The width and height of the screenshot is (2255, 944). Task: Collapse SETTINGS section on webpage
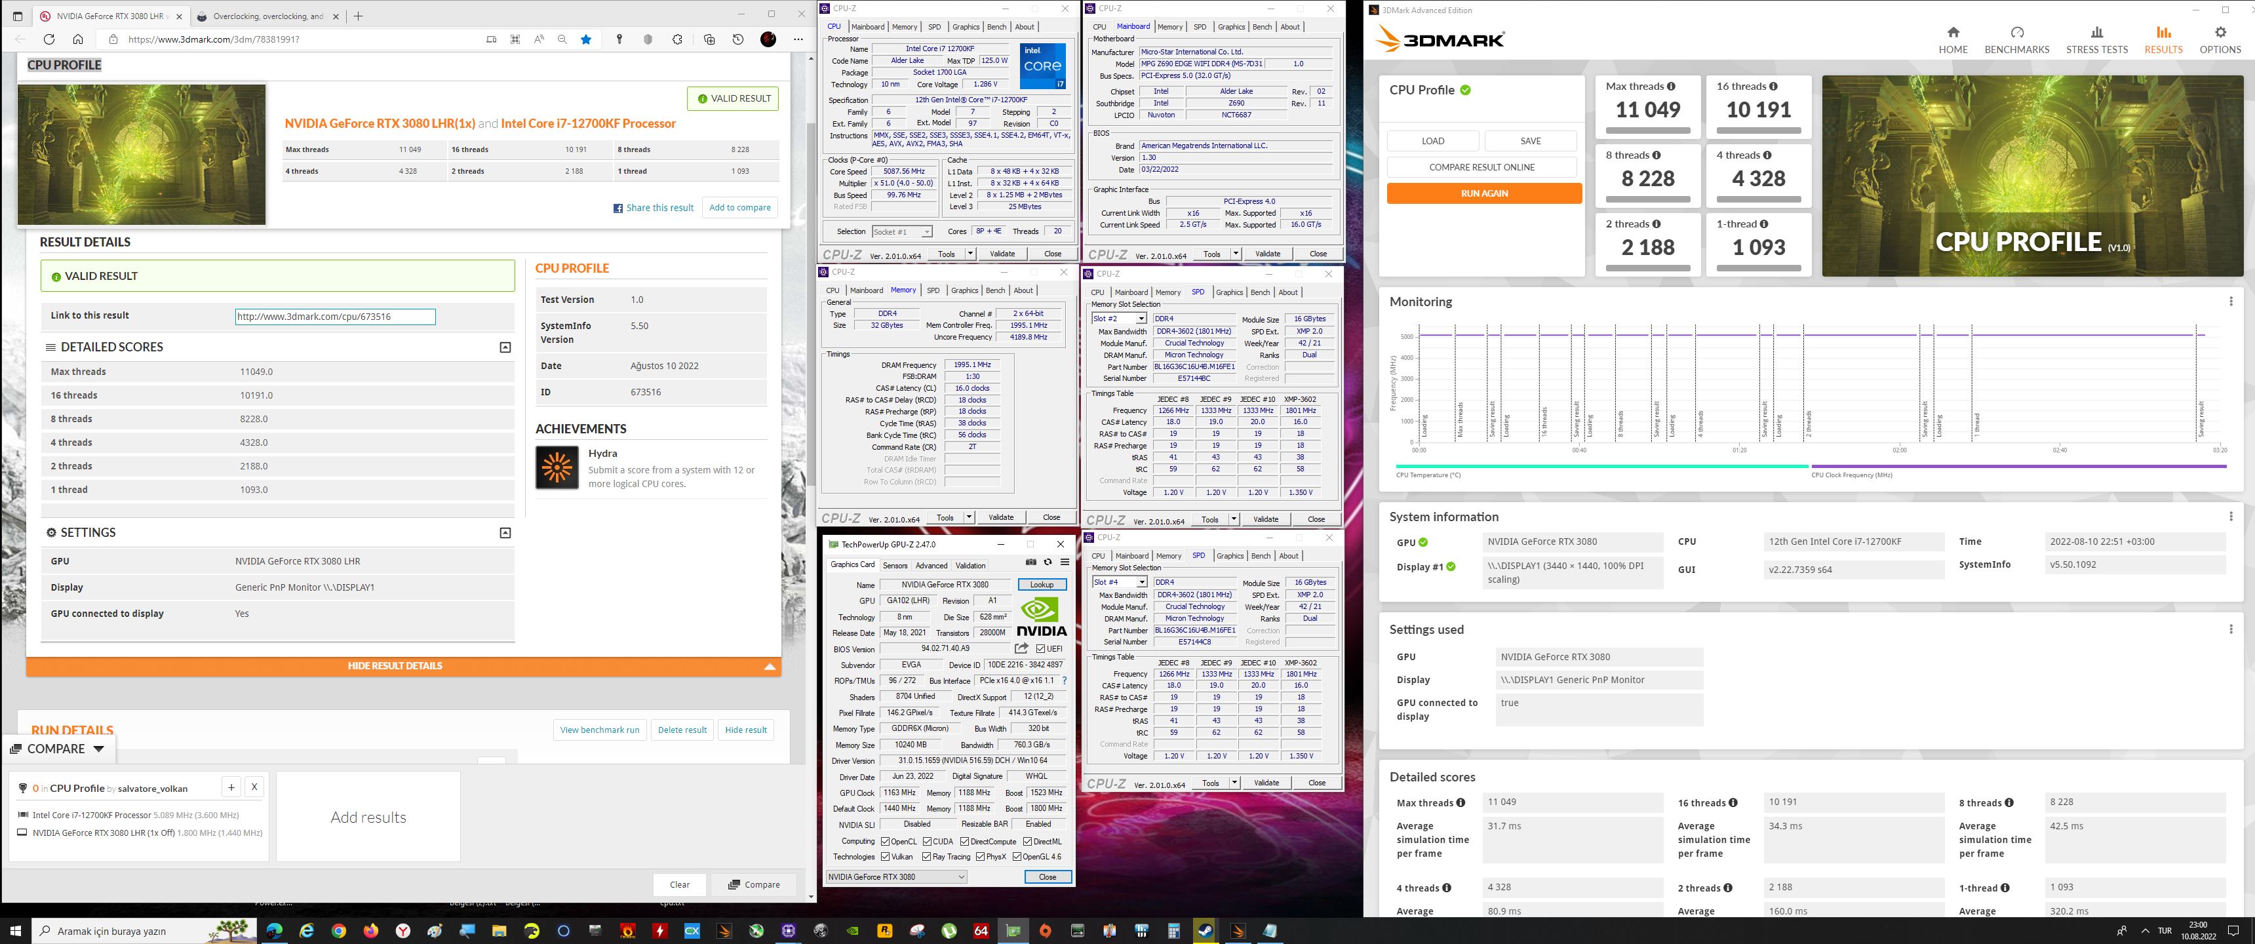click(505, 534)
